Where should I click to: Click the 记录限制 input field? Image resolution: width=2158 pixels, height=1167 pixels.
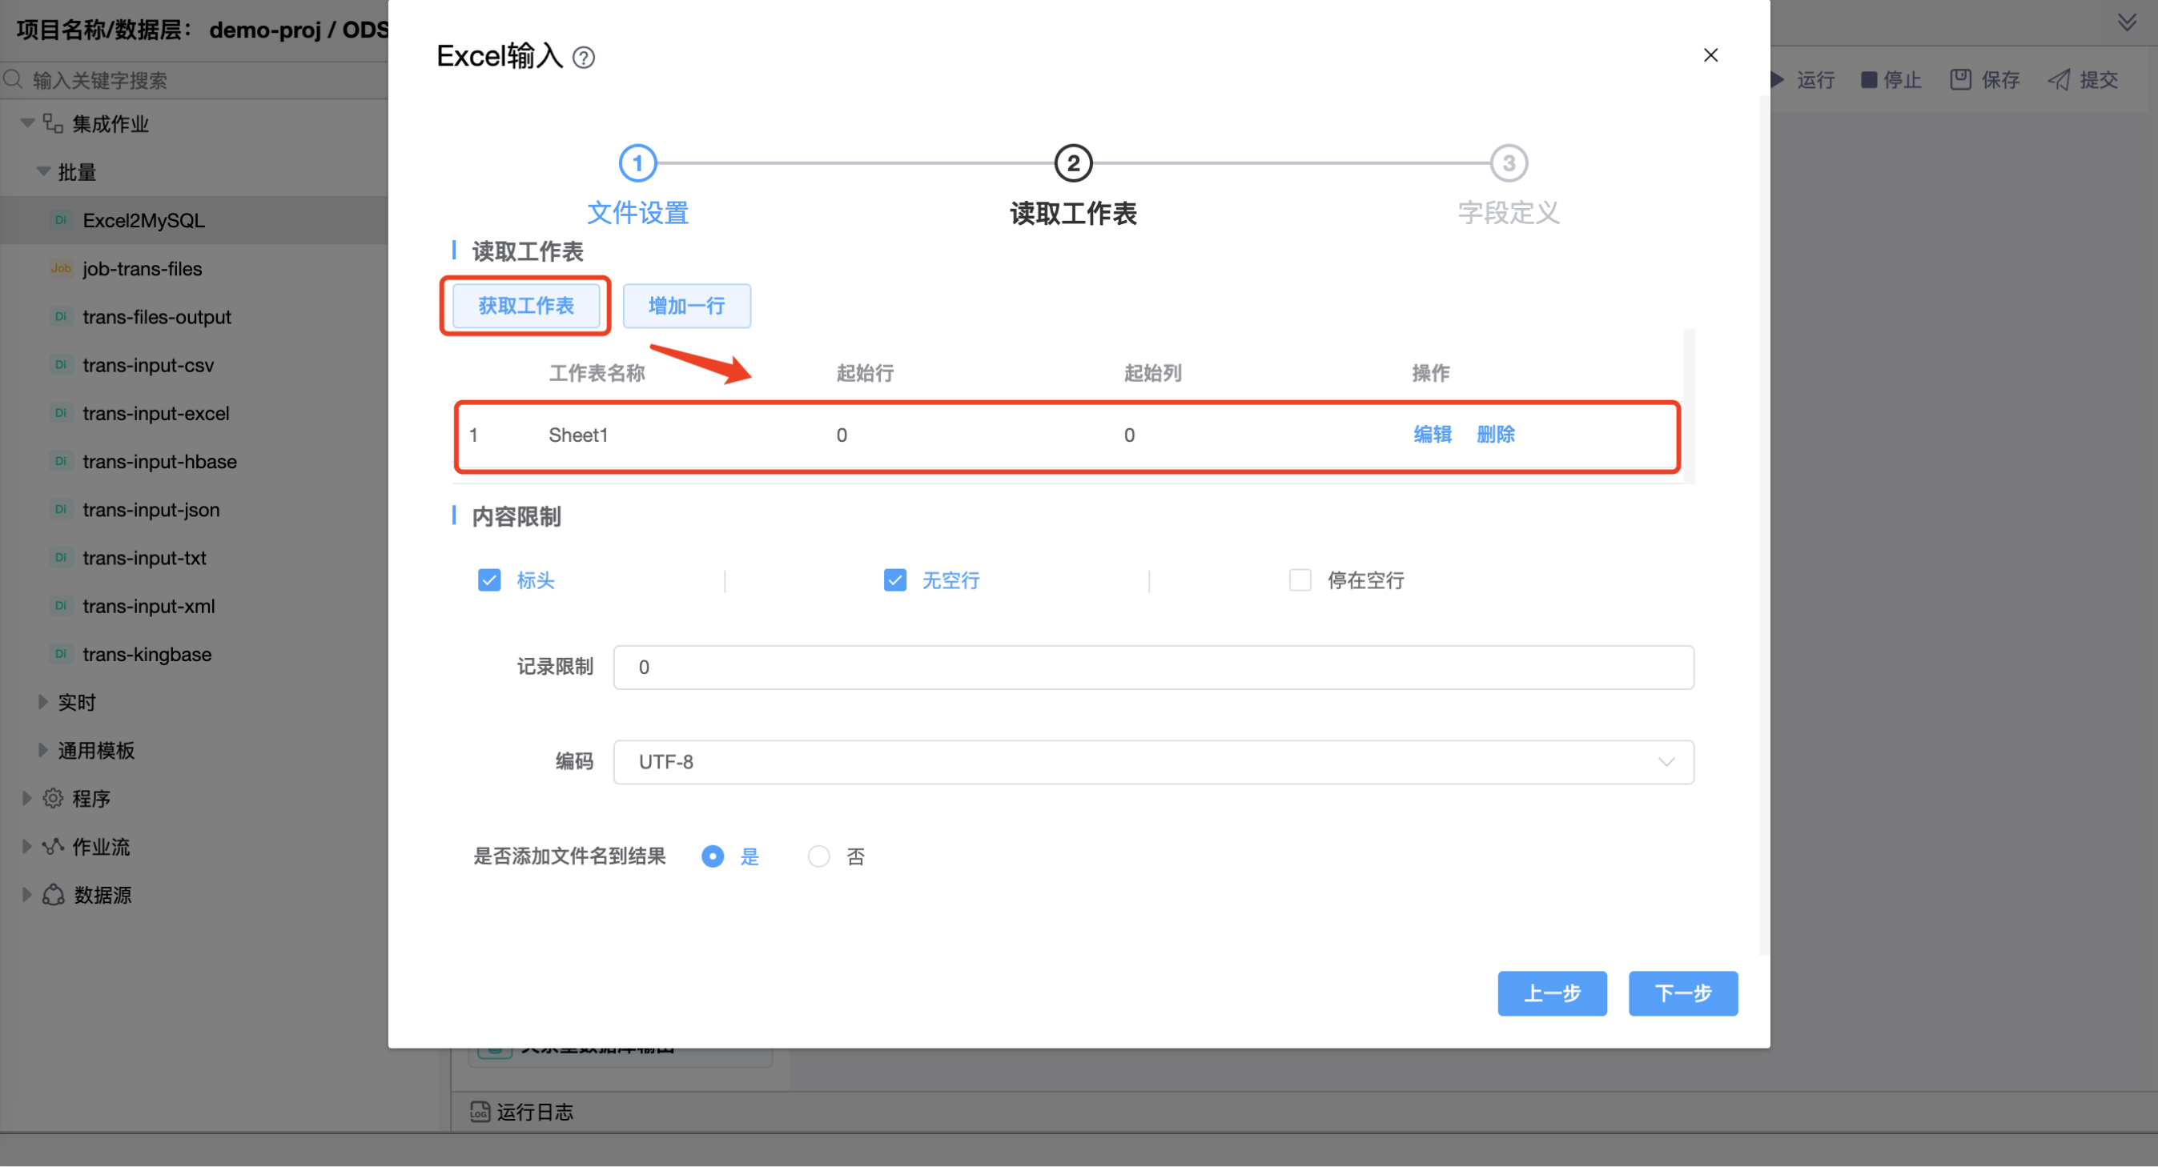(x=1153, y=667)
